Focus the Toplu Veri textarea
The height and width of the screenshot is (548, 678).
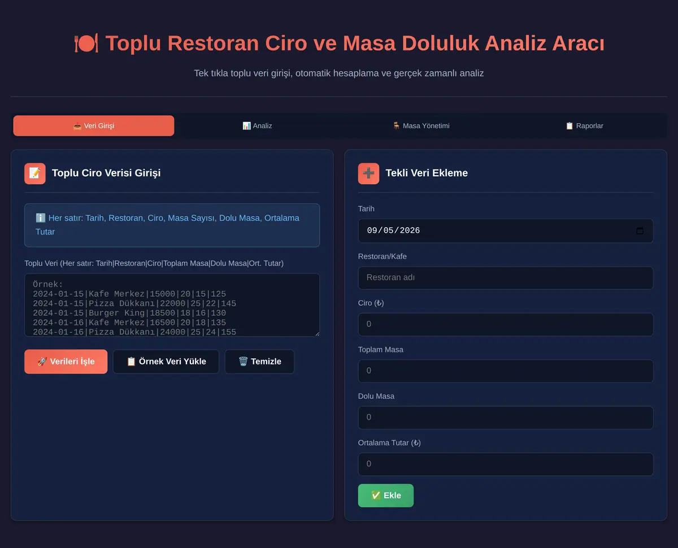click(172, 305)
